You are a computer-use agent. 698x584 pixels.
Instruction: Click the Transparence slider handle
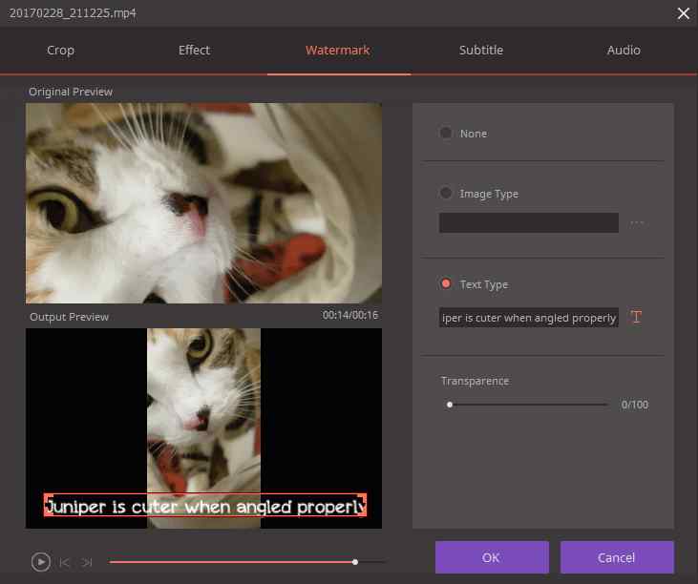tap(450, 405)
